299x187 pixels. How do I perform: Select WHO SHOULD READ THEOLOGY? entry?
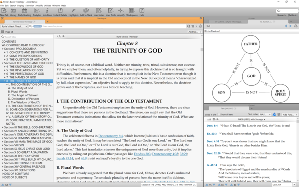(23, 45)
